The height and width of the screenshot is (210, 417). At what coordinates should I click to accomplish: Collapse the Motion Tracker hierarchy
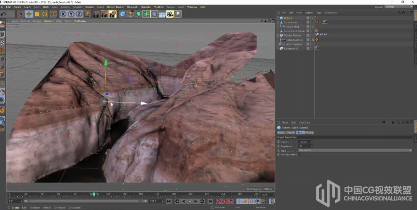click(278, 35)
